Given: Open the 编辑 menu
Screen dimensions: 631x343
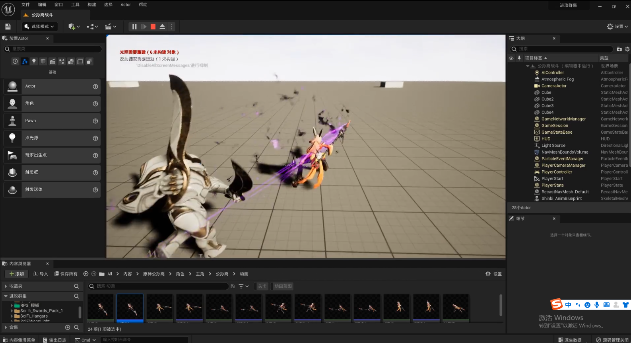Looking at the screenshot, I should [x=42, y=5].
